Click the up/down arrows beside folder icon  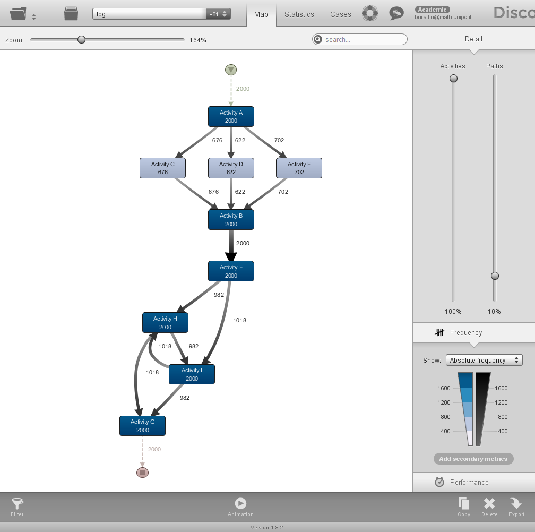[x=34, y=16]
